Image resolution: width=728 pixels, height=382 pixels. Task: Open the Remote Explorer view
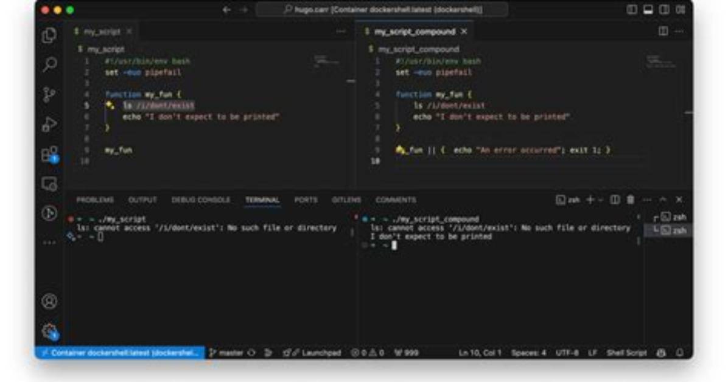pos(49,184)
